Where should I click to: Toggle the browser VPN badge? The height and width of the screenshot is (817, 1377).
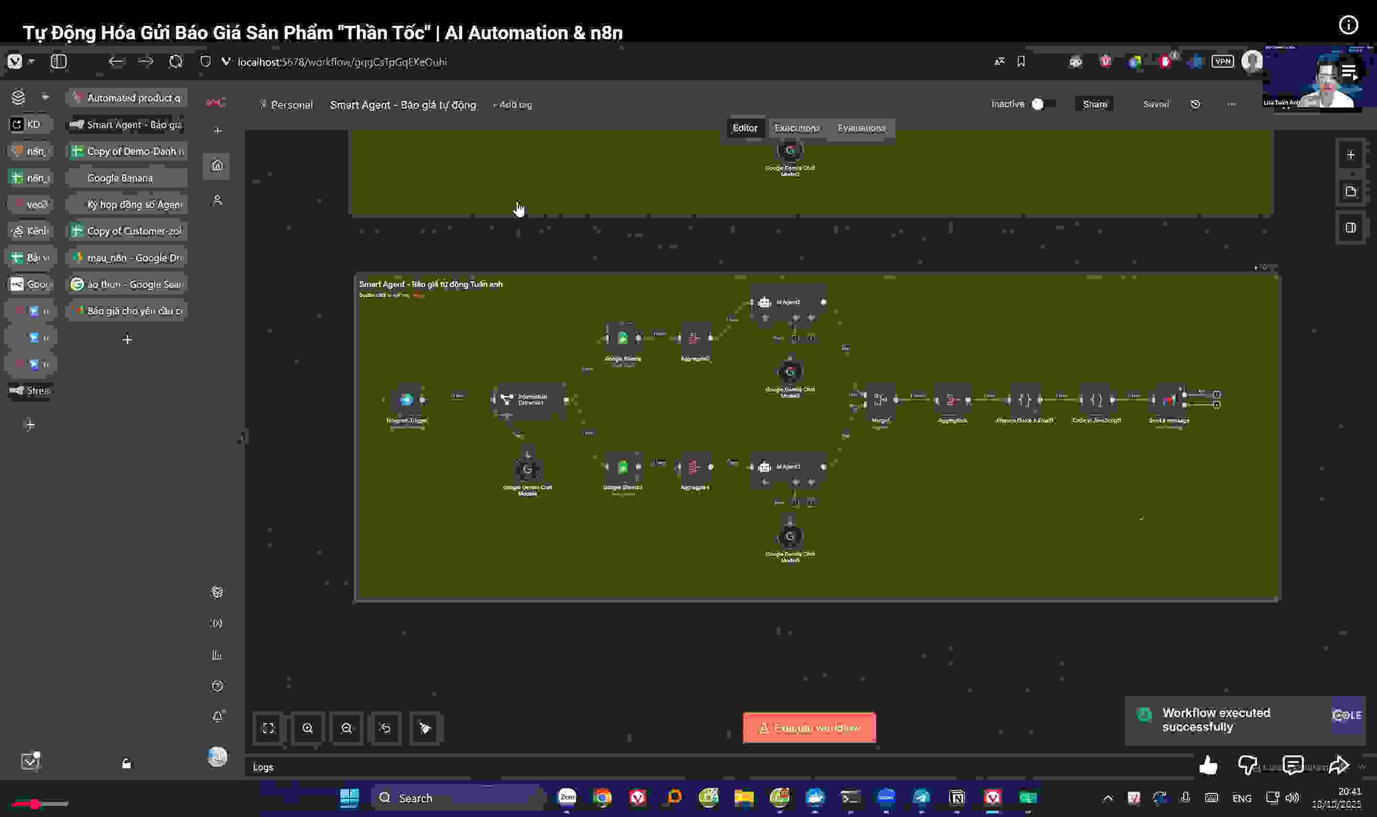(1222, 62)
